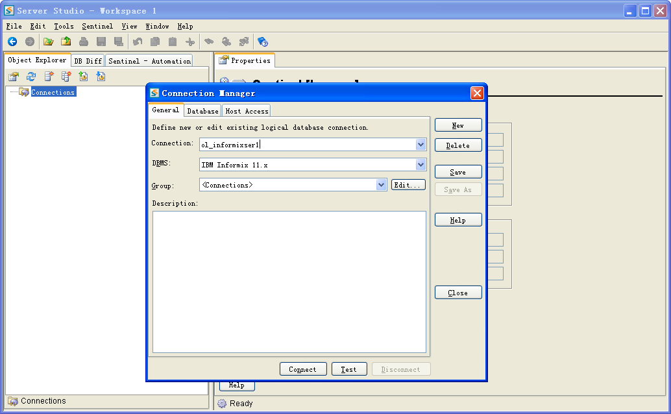Click the Print icon in the main toolbar

84,42
